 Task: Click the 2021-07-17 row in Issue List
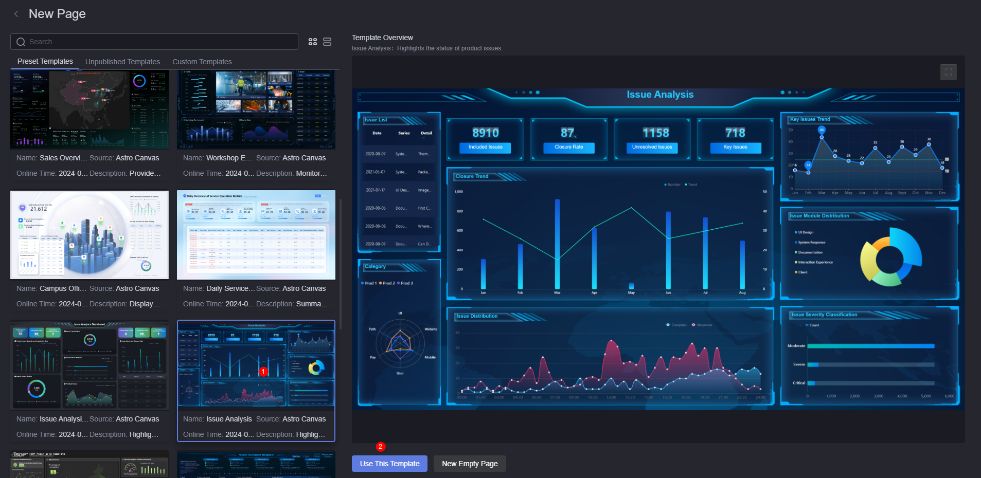pos(399,190)
